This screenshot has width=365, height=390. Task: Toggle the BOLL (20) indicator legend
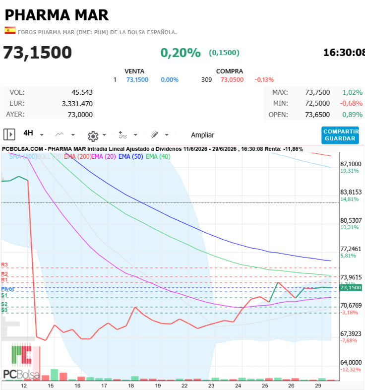click(50, 156)
